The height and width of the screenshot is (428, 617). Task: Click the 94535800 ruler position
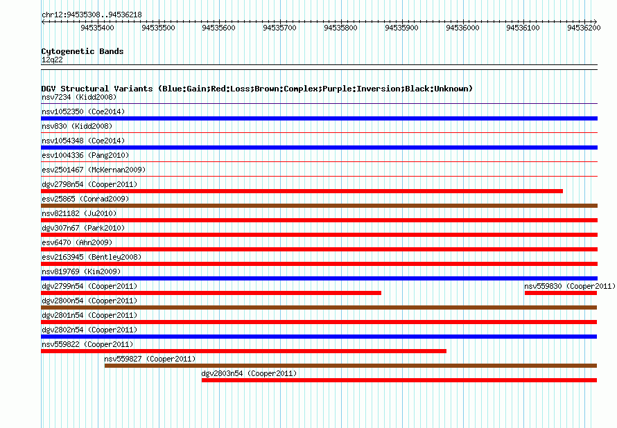point(340,28)
